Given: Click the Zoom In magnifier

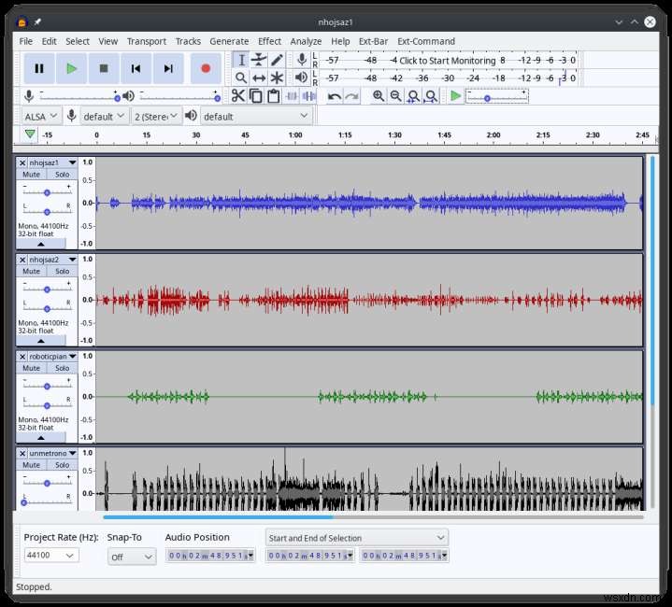Looking at the screenshot, I should (379, 96).
